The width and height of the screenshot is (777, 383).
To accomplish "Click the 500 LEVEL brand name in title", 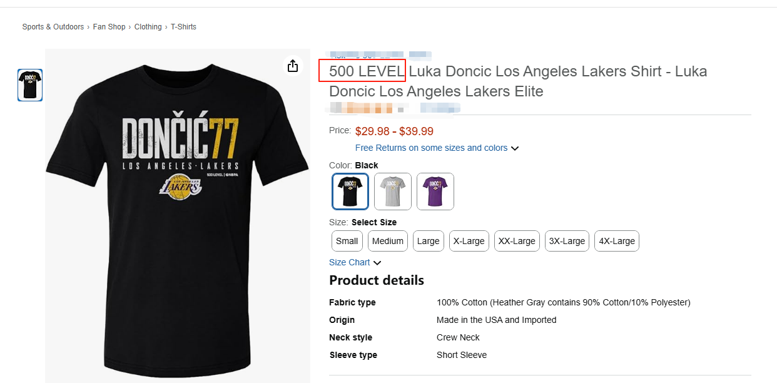I will (x=367, y=71).
